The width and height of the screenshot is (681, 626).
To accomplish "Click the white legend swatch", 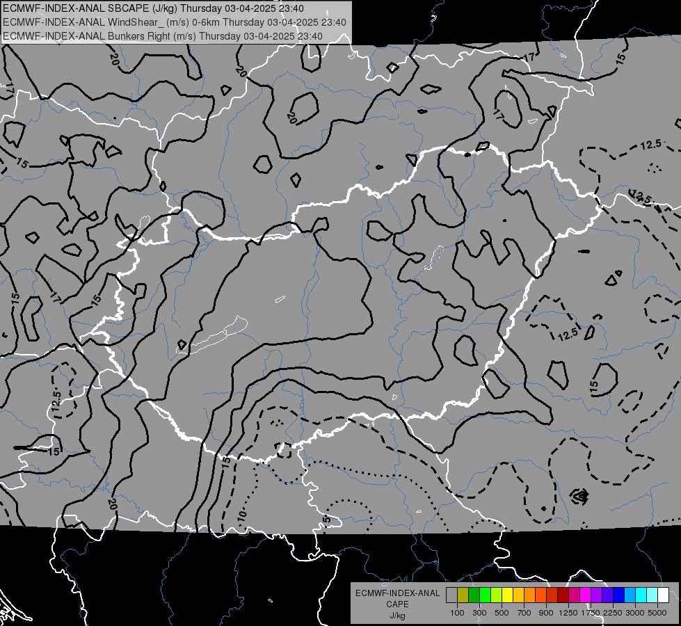I will tap(663, 595).
